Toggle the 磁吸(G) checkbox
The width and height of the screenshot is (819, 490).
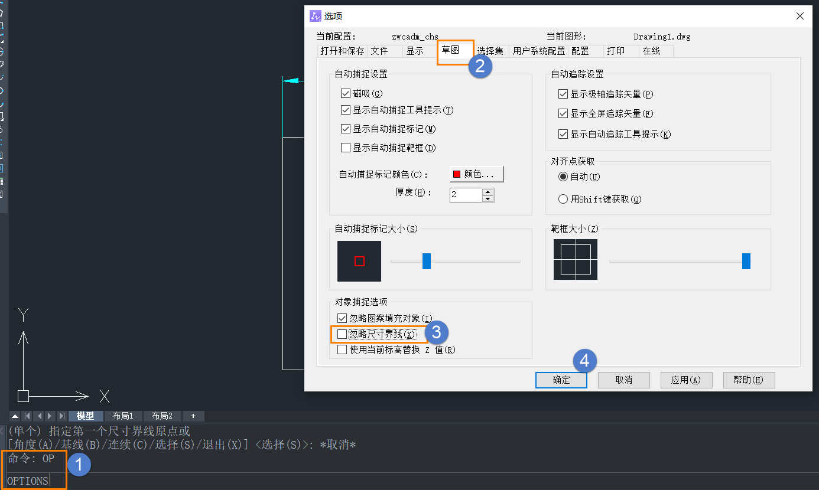(x=346, y=93)
